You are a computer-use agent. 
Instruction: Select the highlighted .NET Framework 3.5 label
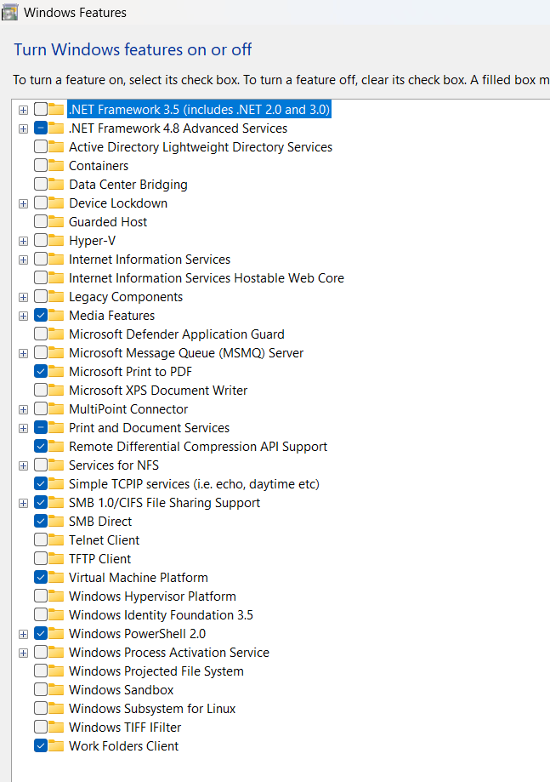coord(199,109)
